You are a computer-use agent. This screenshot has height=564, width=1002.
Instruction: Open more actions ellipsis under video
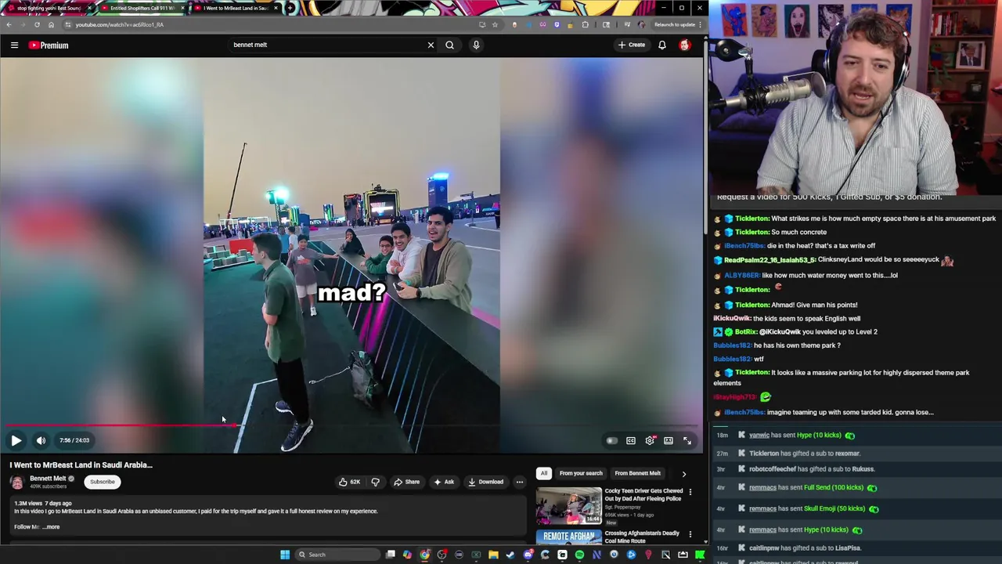[x=520, y=482]
